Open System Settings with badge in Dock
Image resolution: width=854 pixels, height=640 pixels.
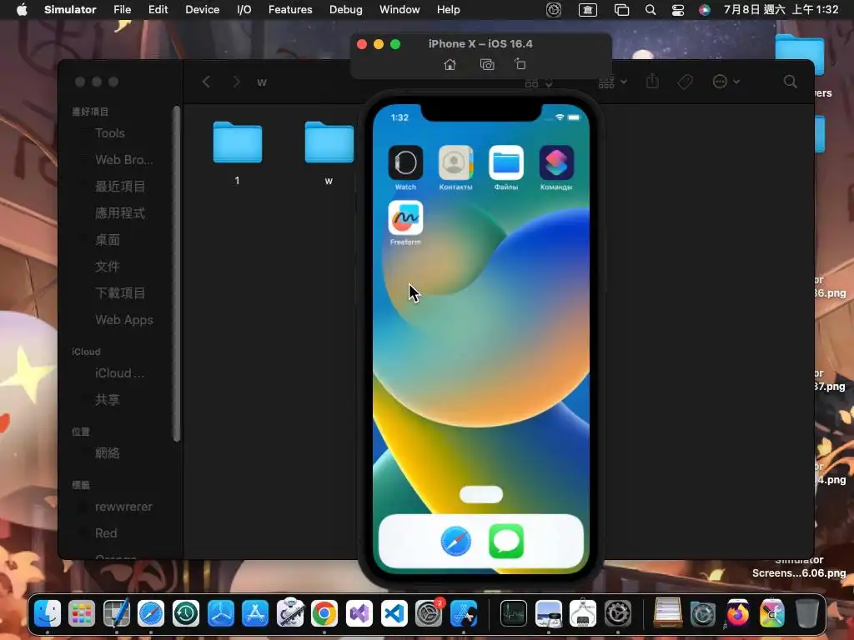(430, 612)
